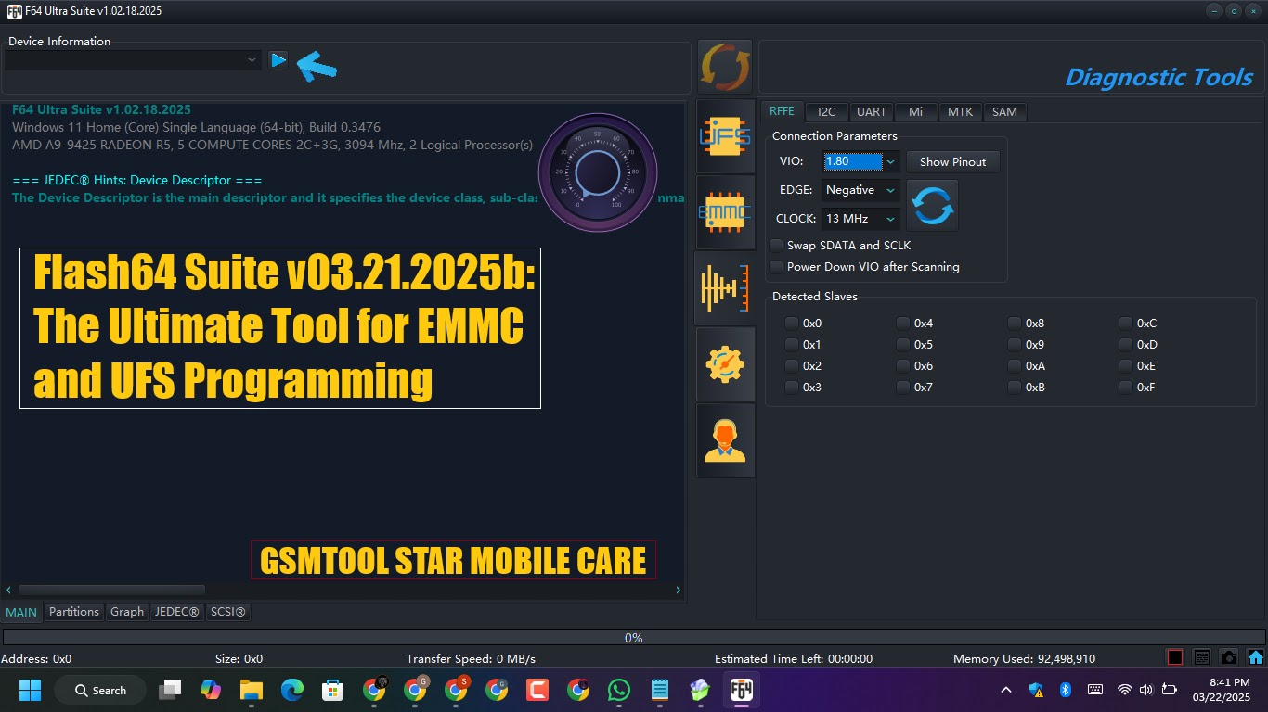Screen dimensions: 1268x712
Task: Switch to the MTK tab
Action: pos(960,111)
